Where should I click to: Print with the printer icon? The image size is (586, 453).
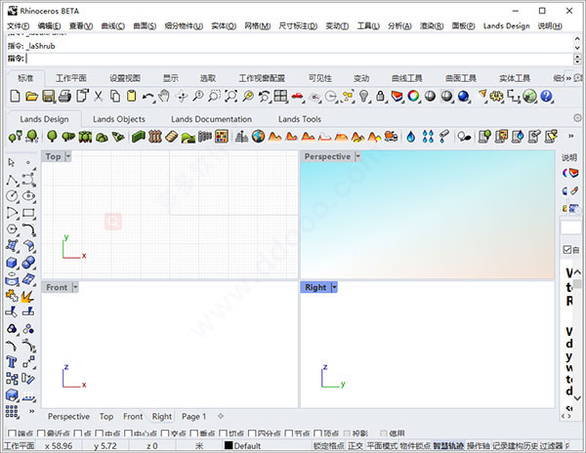tap(64, 97)
